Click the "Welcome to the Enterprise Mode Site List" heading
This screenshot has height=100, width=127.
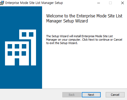click(84, 18)
